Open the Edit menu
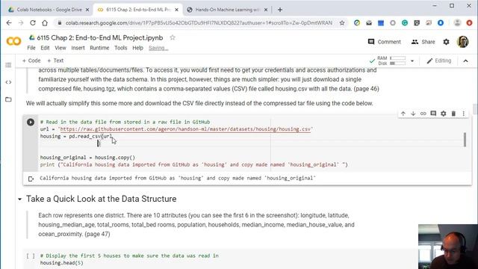 (x=45, y=48)
